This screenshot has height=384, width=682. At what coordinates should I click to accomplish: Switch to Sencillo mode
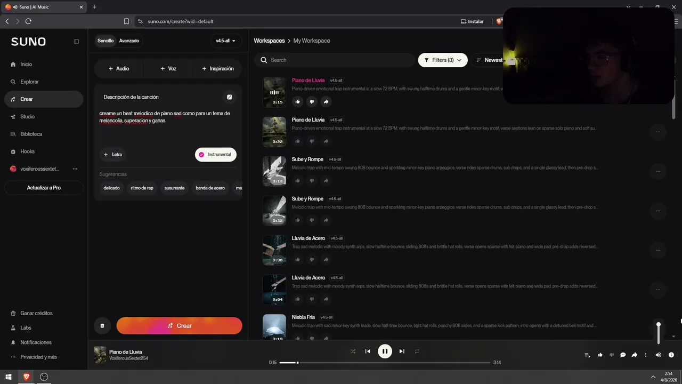click(105, 41)
